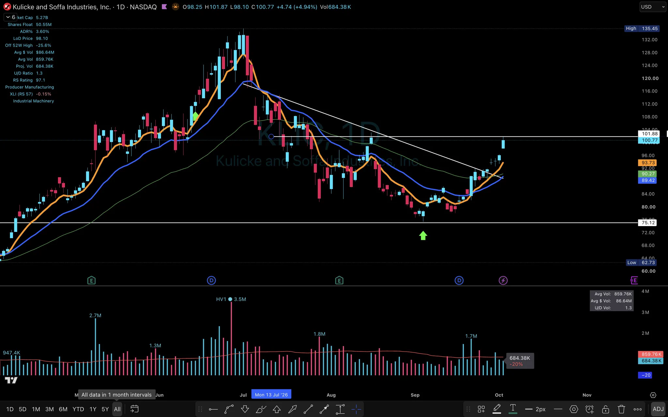Choose the All range button
The width and height of the screenshot is (668, 417).
pyautogui.click(x=117, y=409)
